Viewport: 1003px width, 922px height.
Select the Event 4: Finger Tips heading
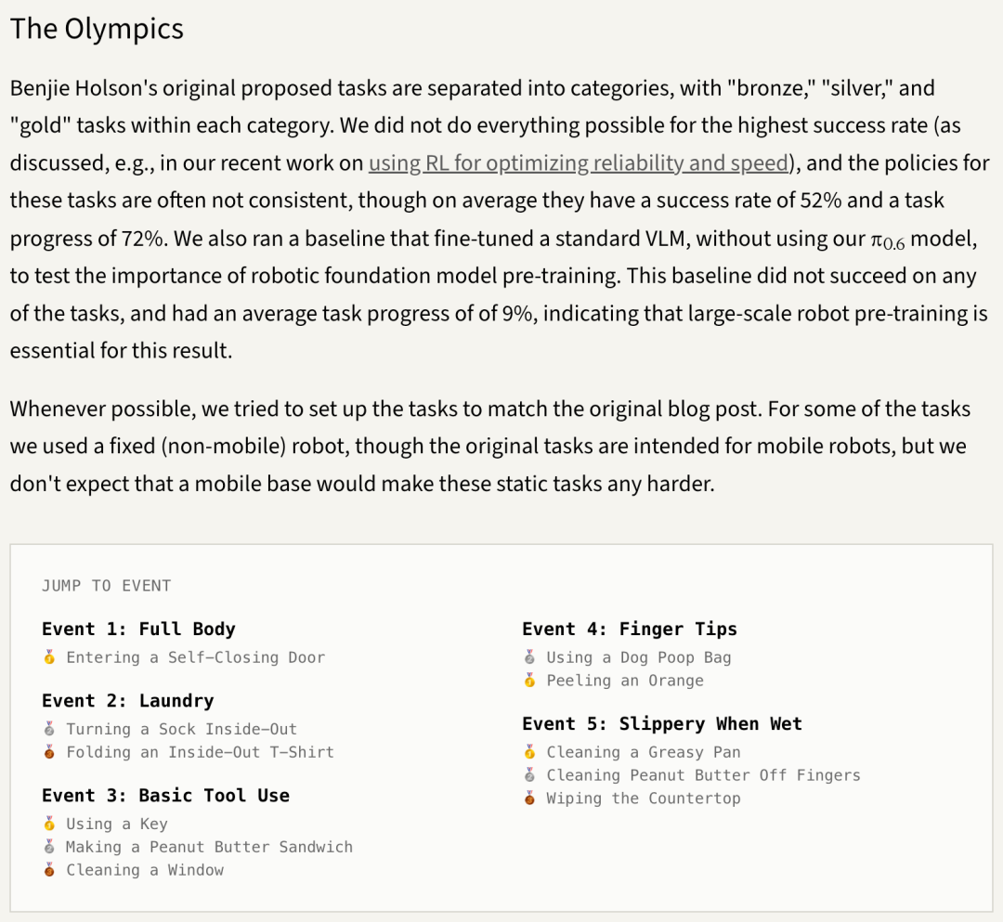tap(630, 630)
